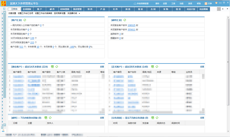This screenshot has width=230, height=137.
Task: Open the 工具 menu
Action: click(173, 3)
